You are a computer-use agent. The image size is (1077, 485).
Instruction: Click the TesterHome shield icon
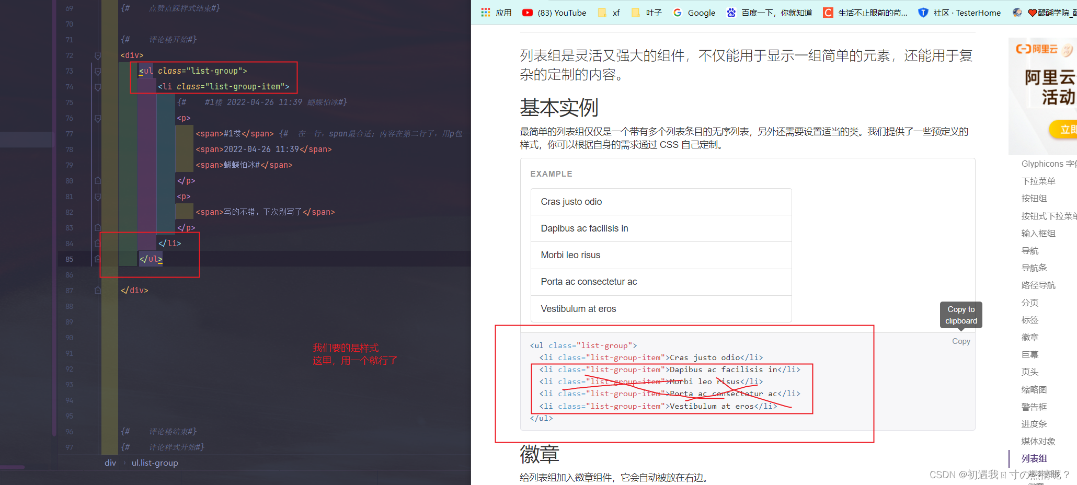(x=923, y=13)
